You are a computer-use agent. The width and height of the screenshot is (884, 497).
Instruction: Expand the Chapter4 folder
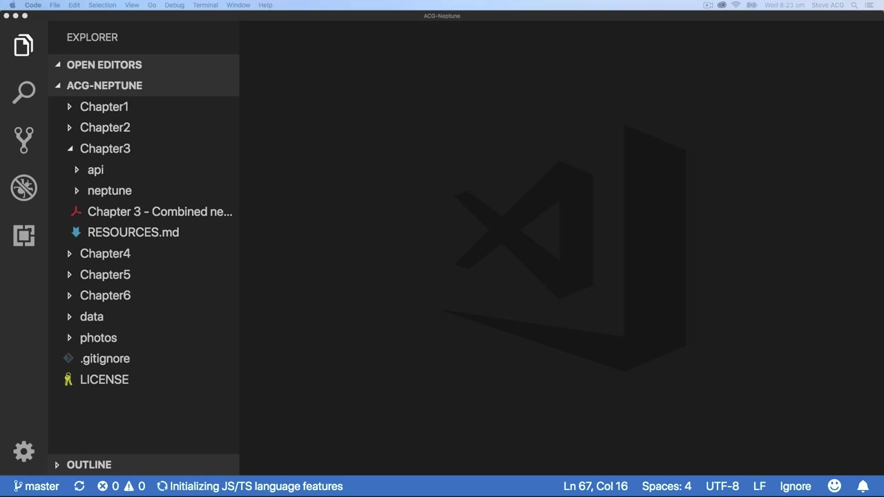144,253
